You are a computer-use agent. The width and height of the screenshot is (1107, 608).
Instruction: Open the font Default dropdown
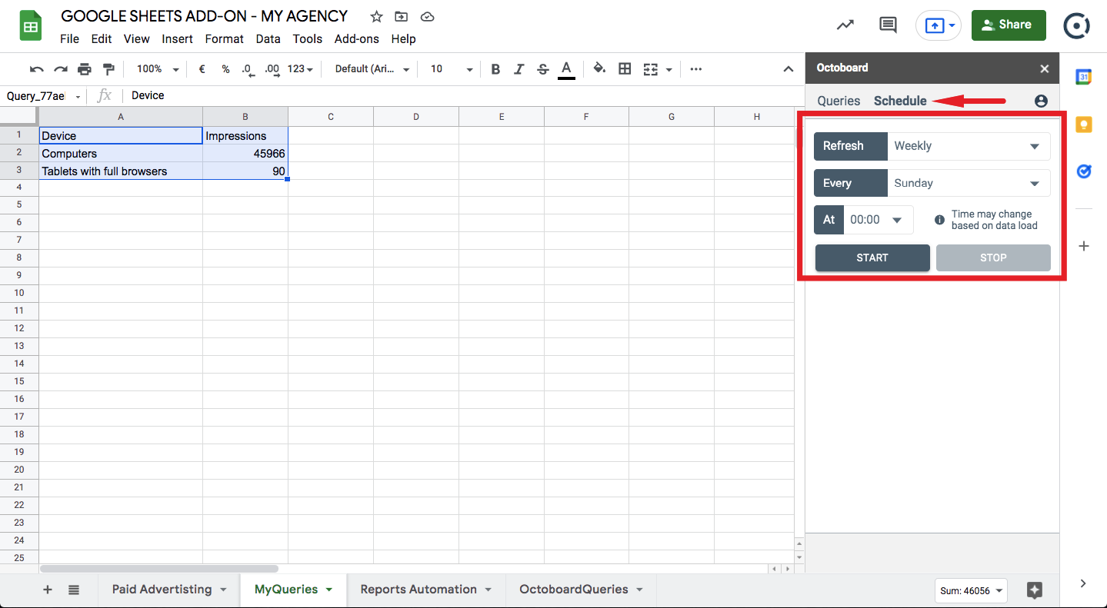372,69
